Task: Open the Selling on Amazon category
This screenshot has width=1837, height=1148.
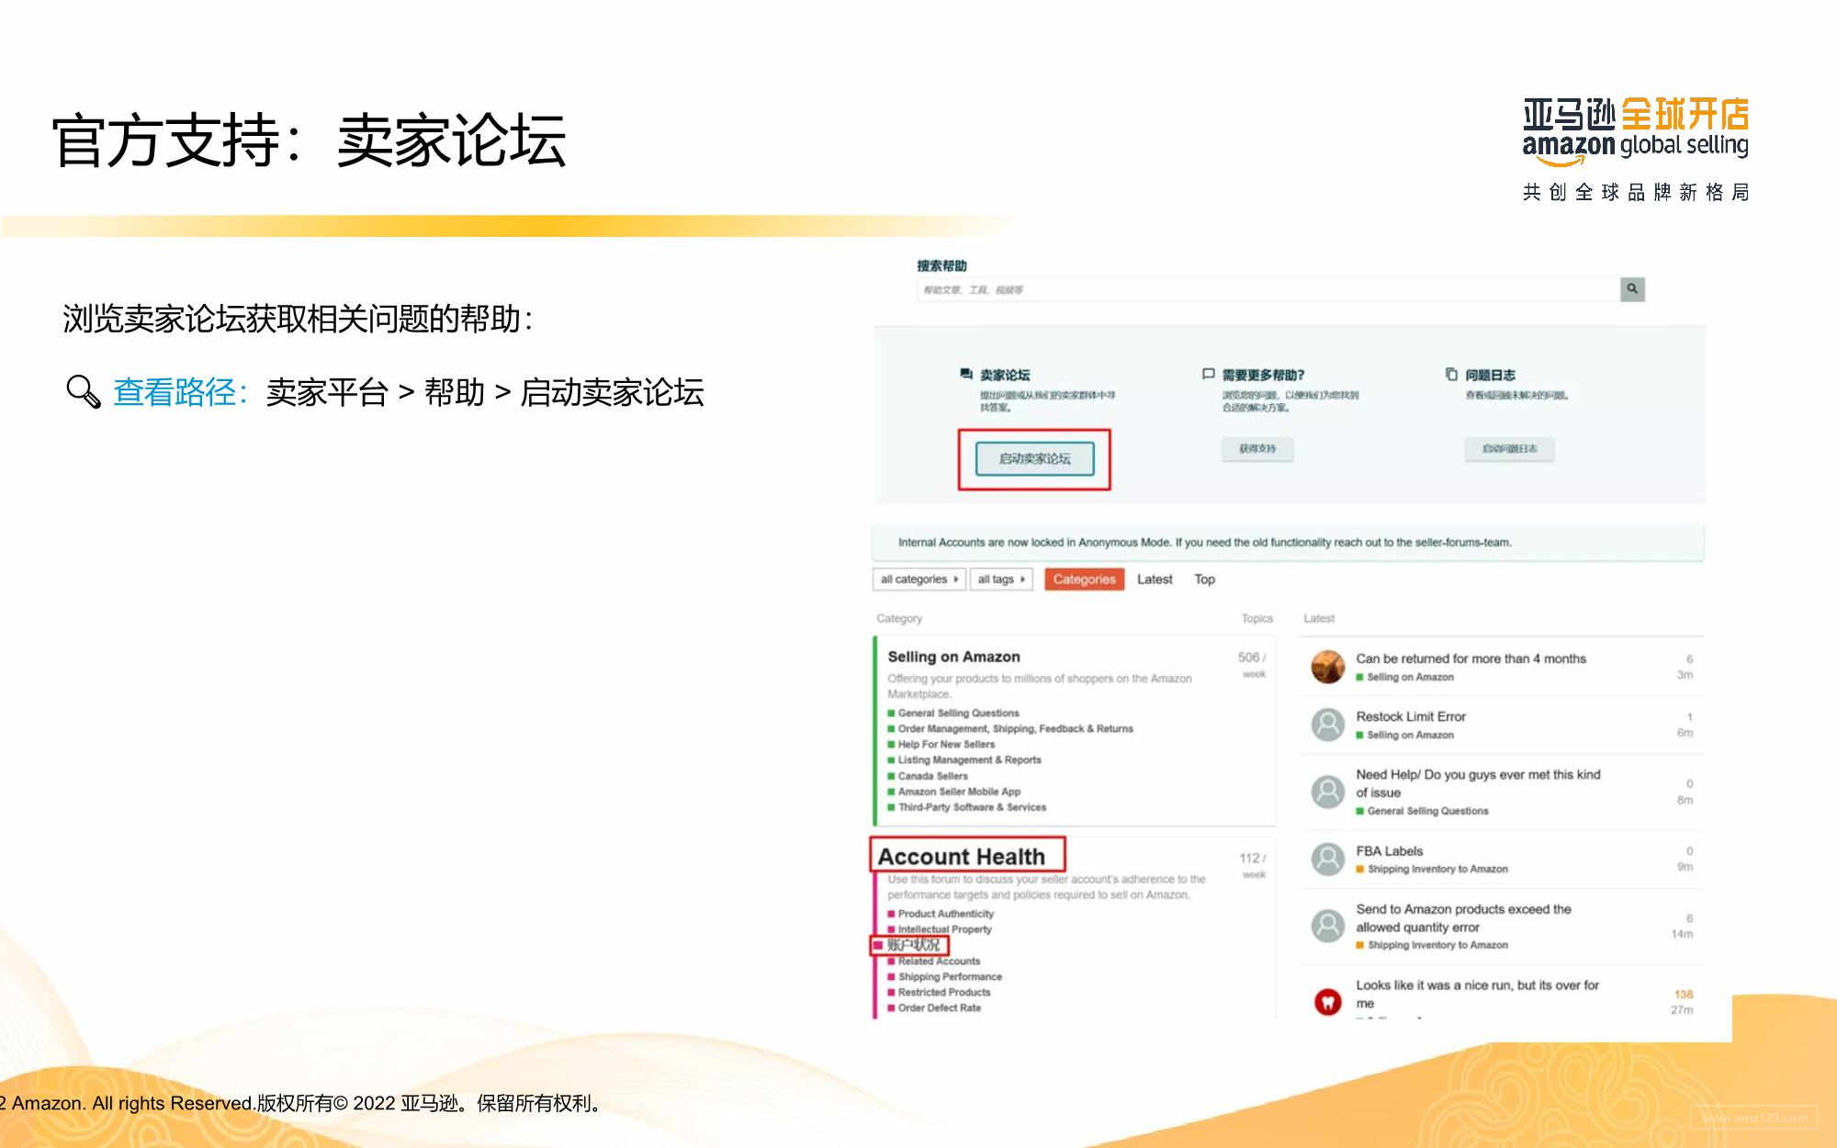Action: coord(953,657)
